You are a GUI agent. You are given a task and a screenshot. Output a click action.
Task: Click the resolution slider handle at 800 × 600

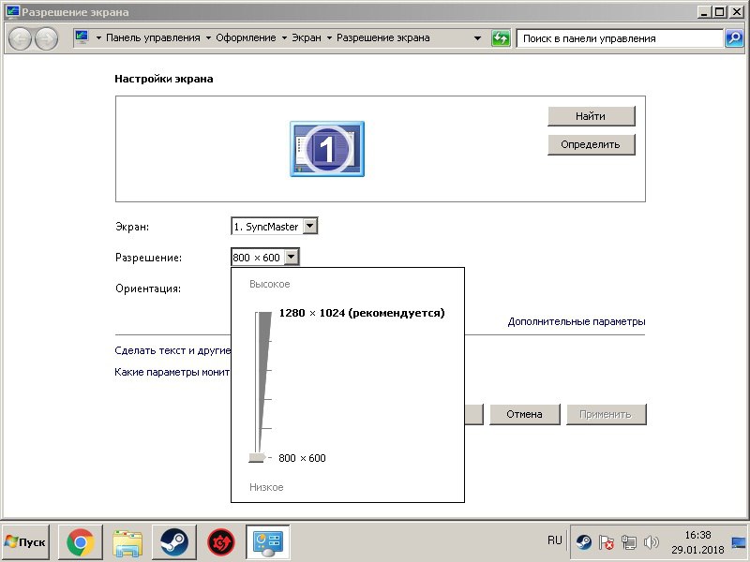pyautogui.click(x=257, y=458)
